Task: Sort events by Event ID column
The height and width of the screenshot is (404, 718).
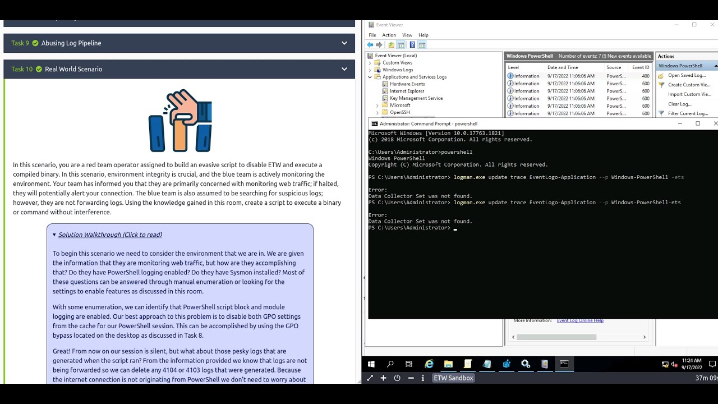Action: pos(641,67)
